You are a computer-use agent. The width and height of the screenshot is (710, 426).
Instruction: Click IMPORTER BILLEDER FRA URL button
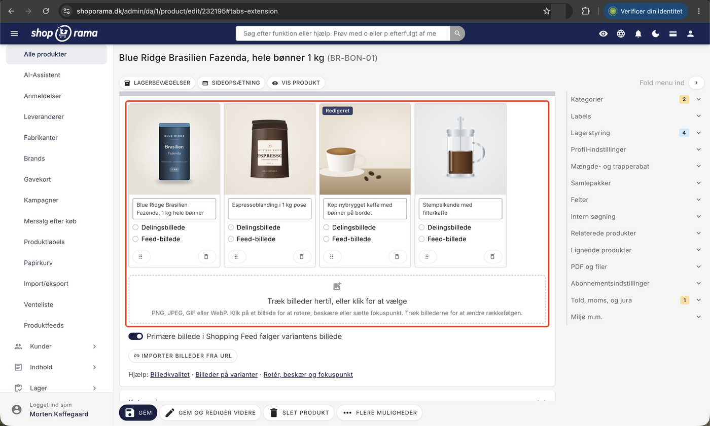[183, 356]
